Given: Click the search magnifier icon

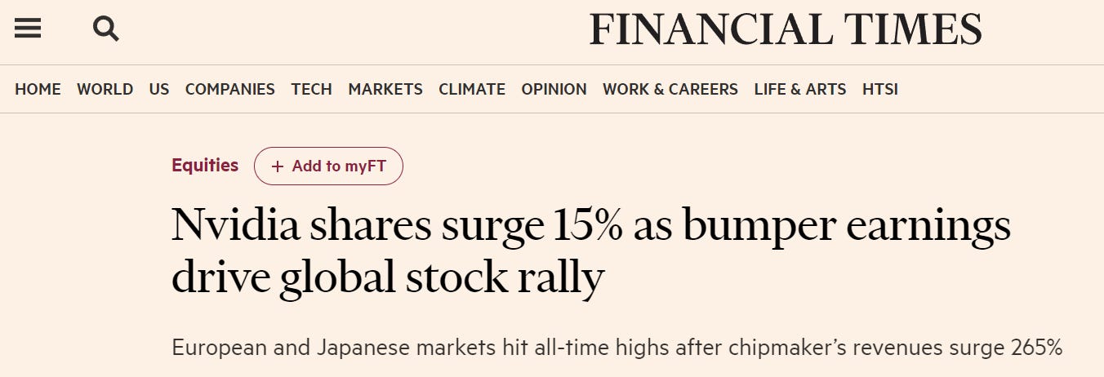Looking at the screenshot, I should pos(106,29).
